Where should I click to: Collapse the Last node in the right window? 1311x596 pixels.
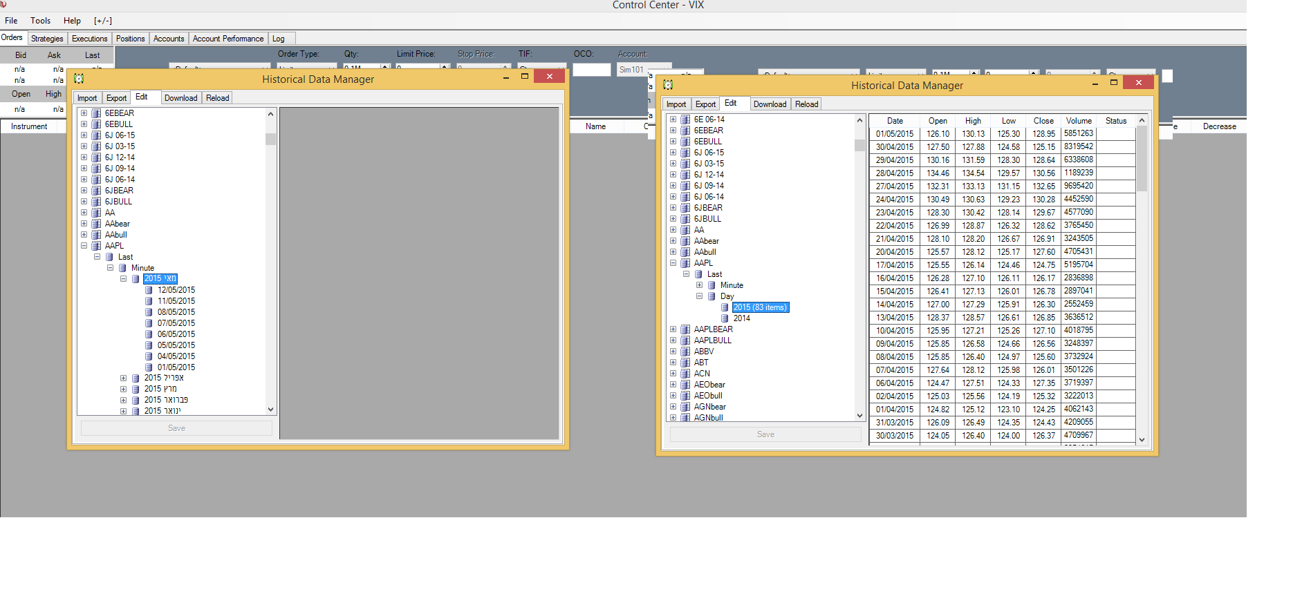[x=686, y=274]
